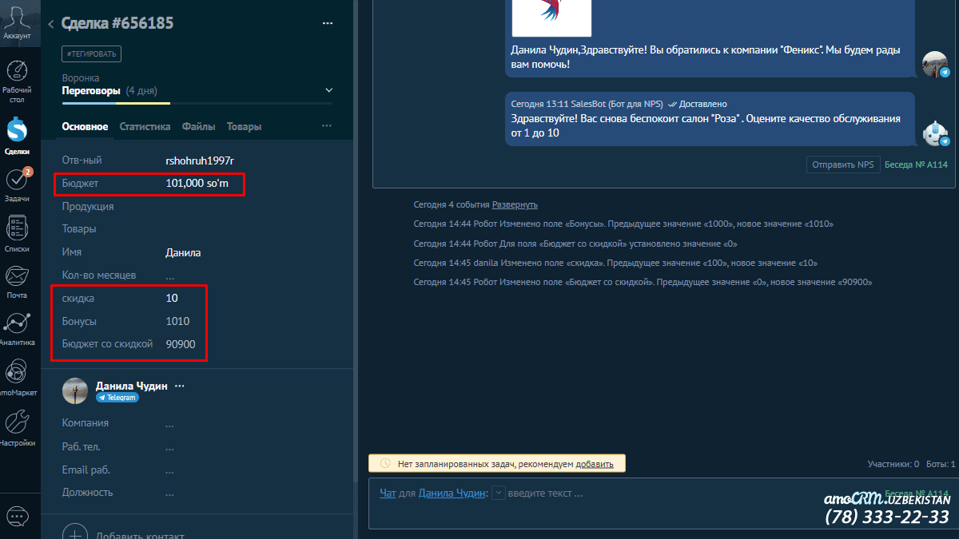The width and height of the screenshot is (959, 539).
Task: Open the Почта mail section
Action: click(x=17, y=283)
